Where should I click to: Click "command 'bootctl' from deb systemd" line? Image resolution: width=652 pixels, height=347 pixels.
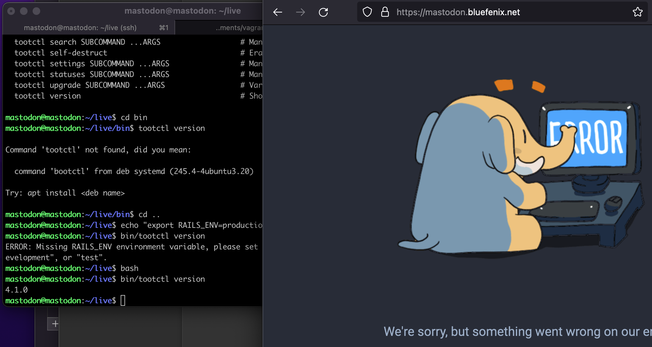coord(134,171)
